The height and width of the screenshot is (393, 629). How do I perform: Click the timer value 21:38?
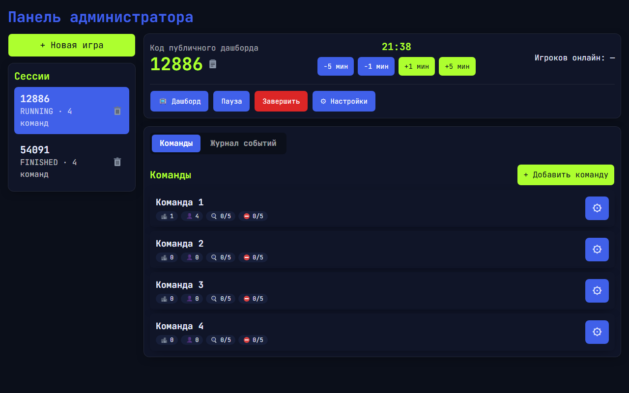click(x=397, y=47)
